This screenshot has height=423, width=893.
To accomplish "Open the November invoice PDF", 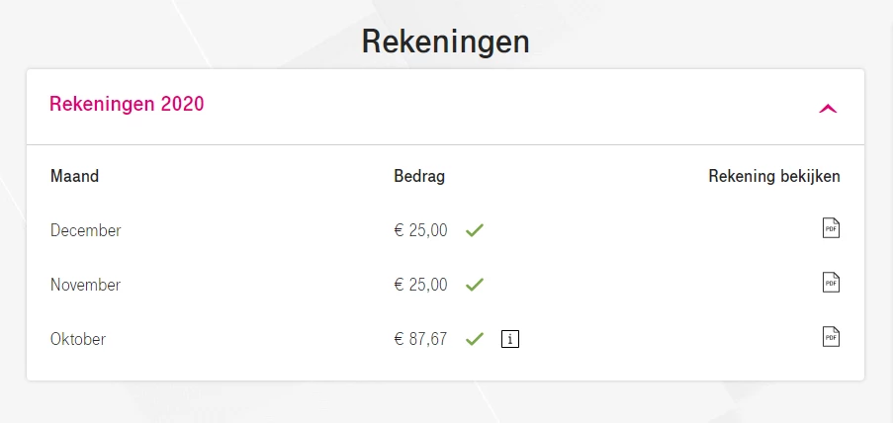I will pyautogui.click(x=831, y=283).
